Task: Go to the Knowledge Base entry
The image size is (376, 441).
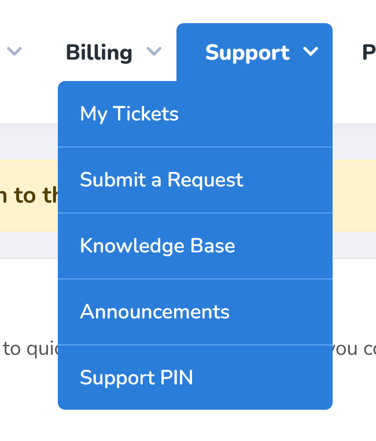Action: [x=195, y=246]
